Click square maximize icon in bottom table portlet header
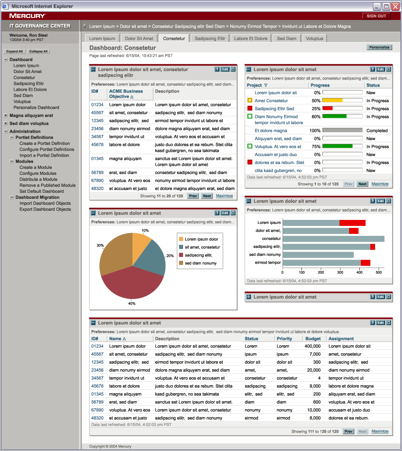This screenshot has width=402, height=451. coord(389,323)
